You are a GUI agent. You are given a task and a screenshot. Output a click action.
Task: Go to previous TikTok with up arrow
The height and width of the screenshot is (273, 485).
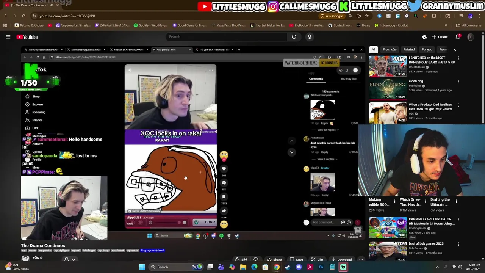[292, 141]
